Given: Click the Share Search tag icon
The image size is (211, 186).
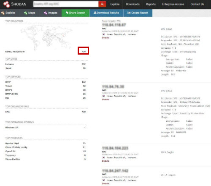Looking at the screenshot, I should point(67,13).
